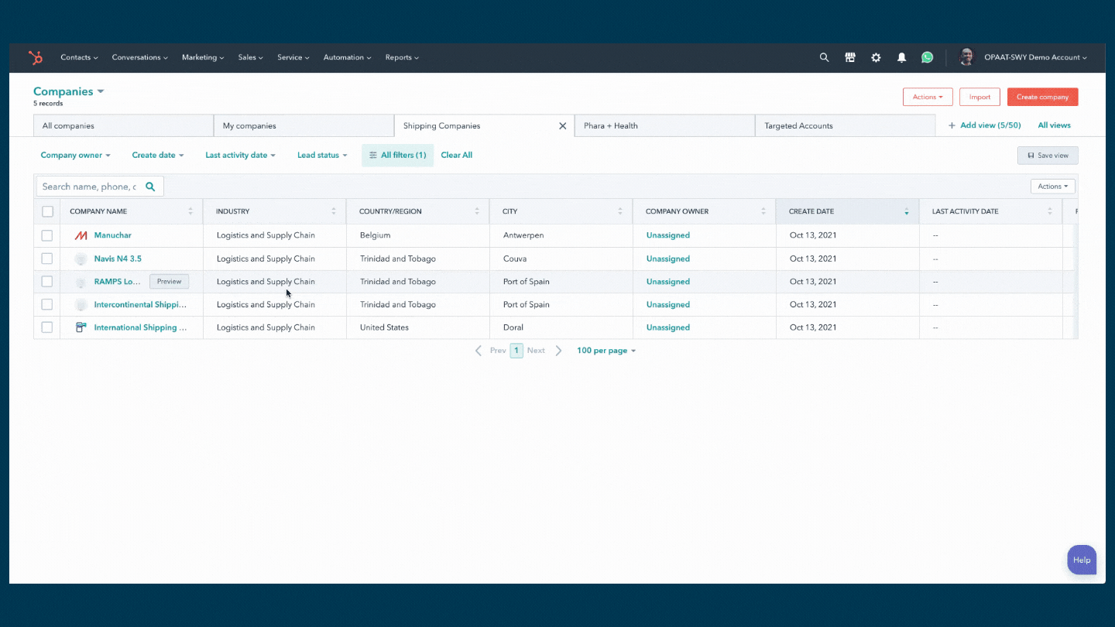Sort by the Country/Region column arrows
Viewport: 1115px width, 627px height.
[477, 211]
